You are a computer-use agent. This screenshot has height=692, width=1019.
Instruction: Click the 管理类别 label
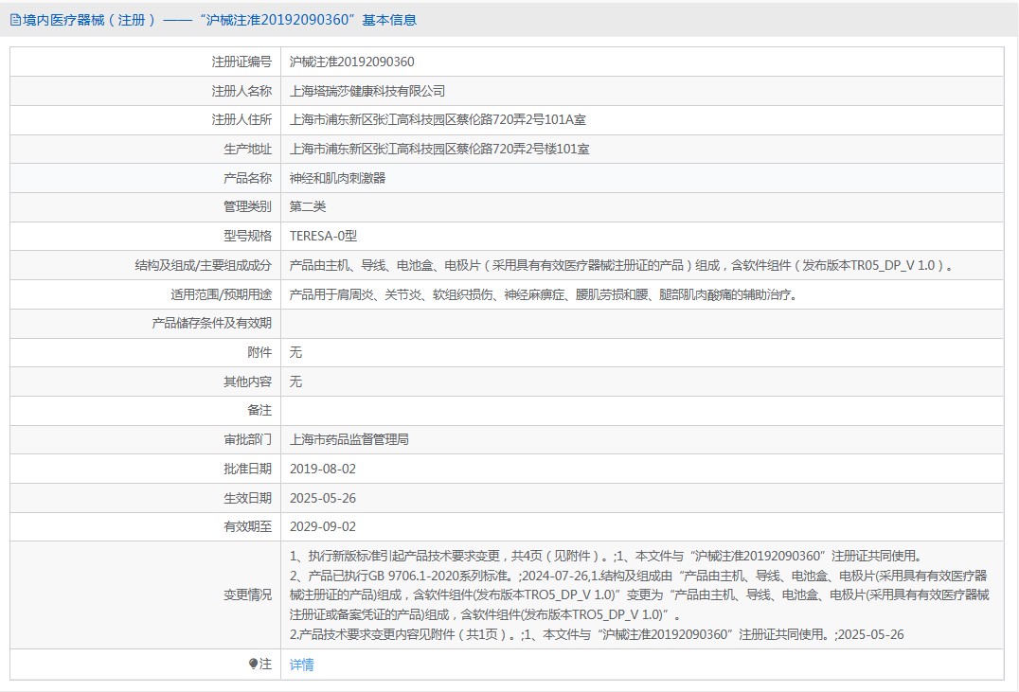pyautogui.click(x=247, y=206)
